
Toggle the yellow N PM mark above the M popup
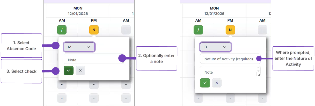click(94, 30)
